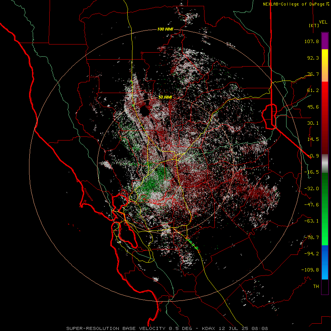Click the 30.1 velocity scale value
The height and width of the screenshot is (331, 331).
click(x=313, y=123)
